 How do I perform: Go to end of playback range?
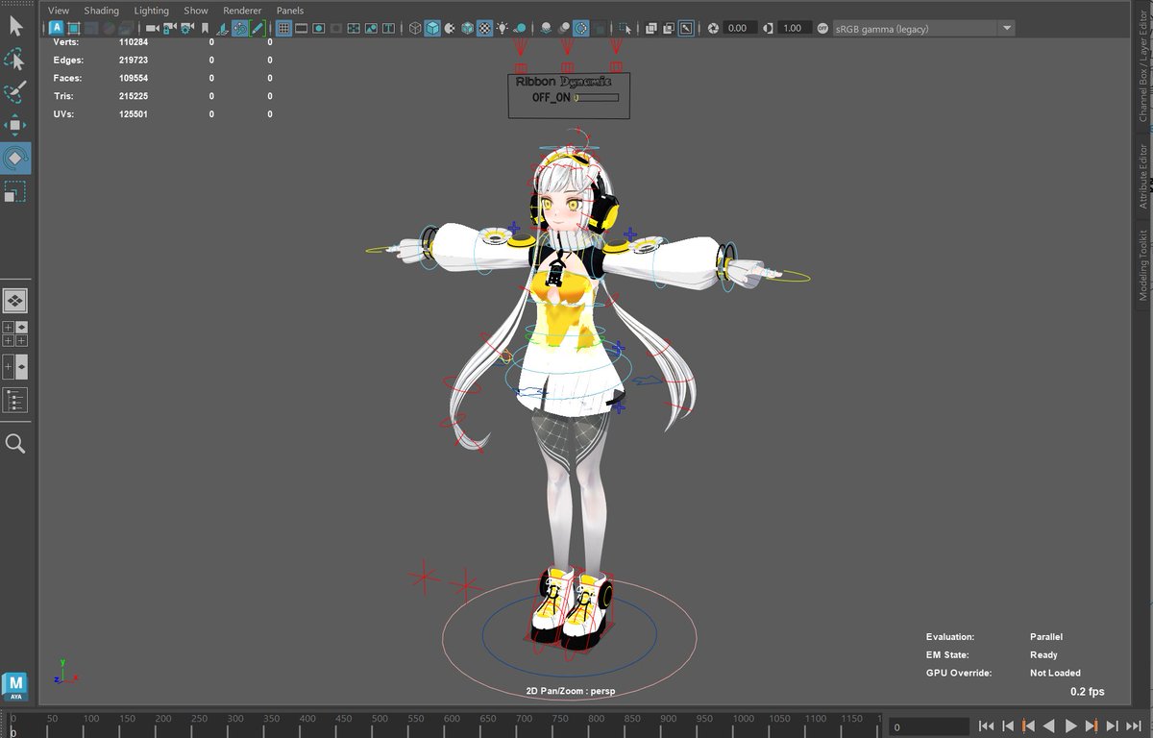tap(1134, 726)
